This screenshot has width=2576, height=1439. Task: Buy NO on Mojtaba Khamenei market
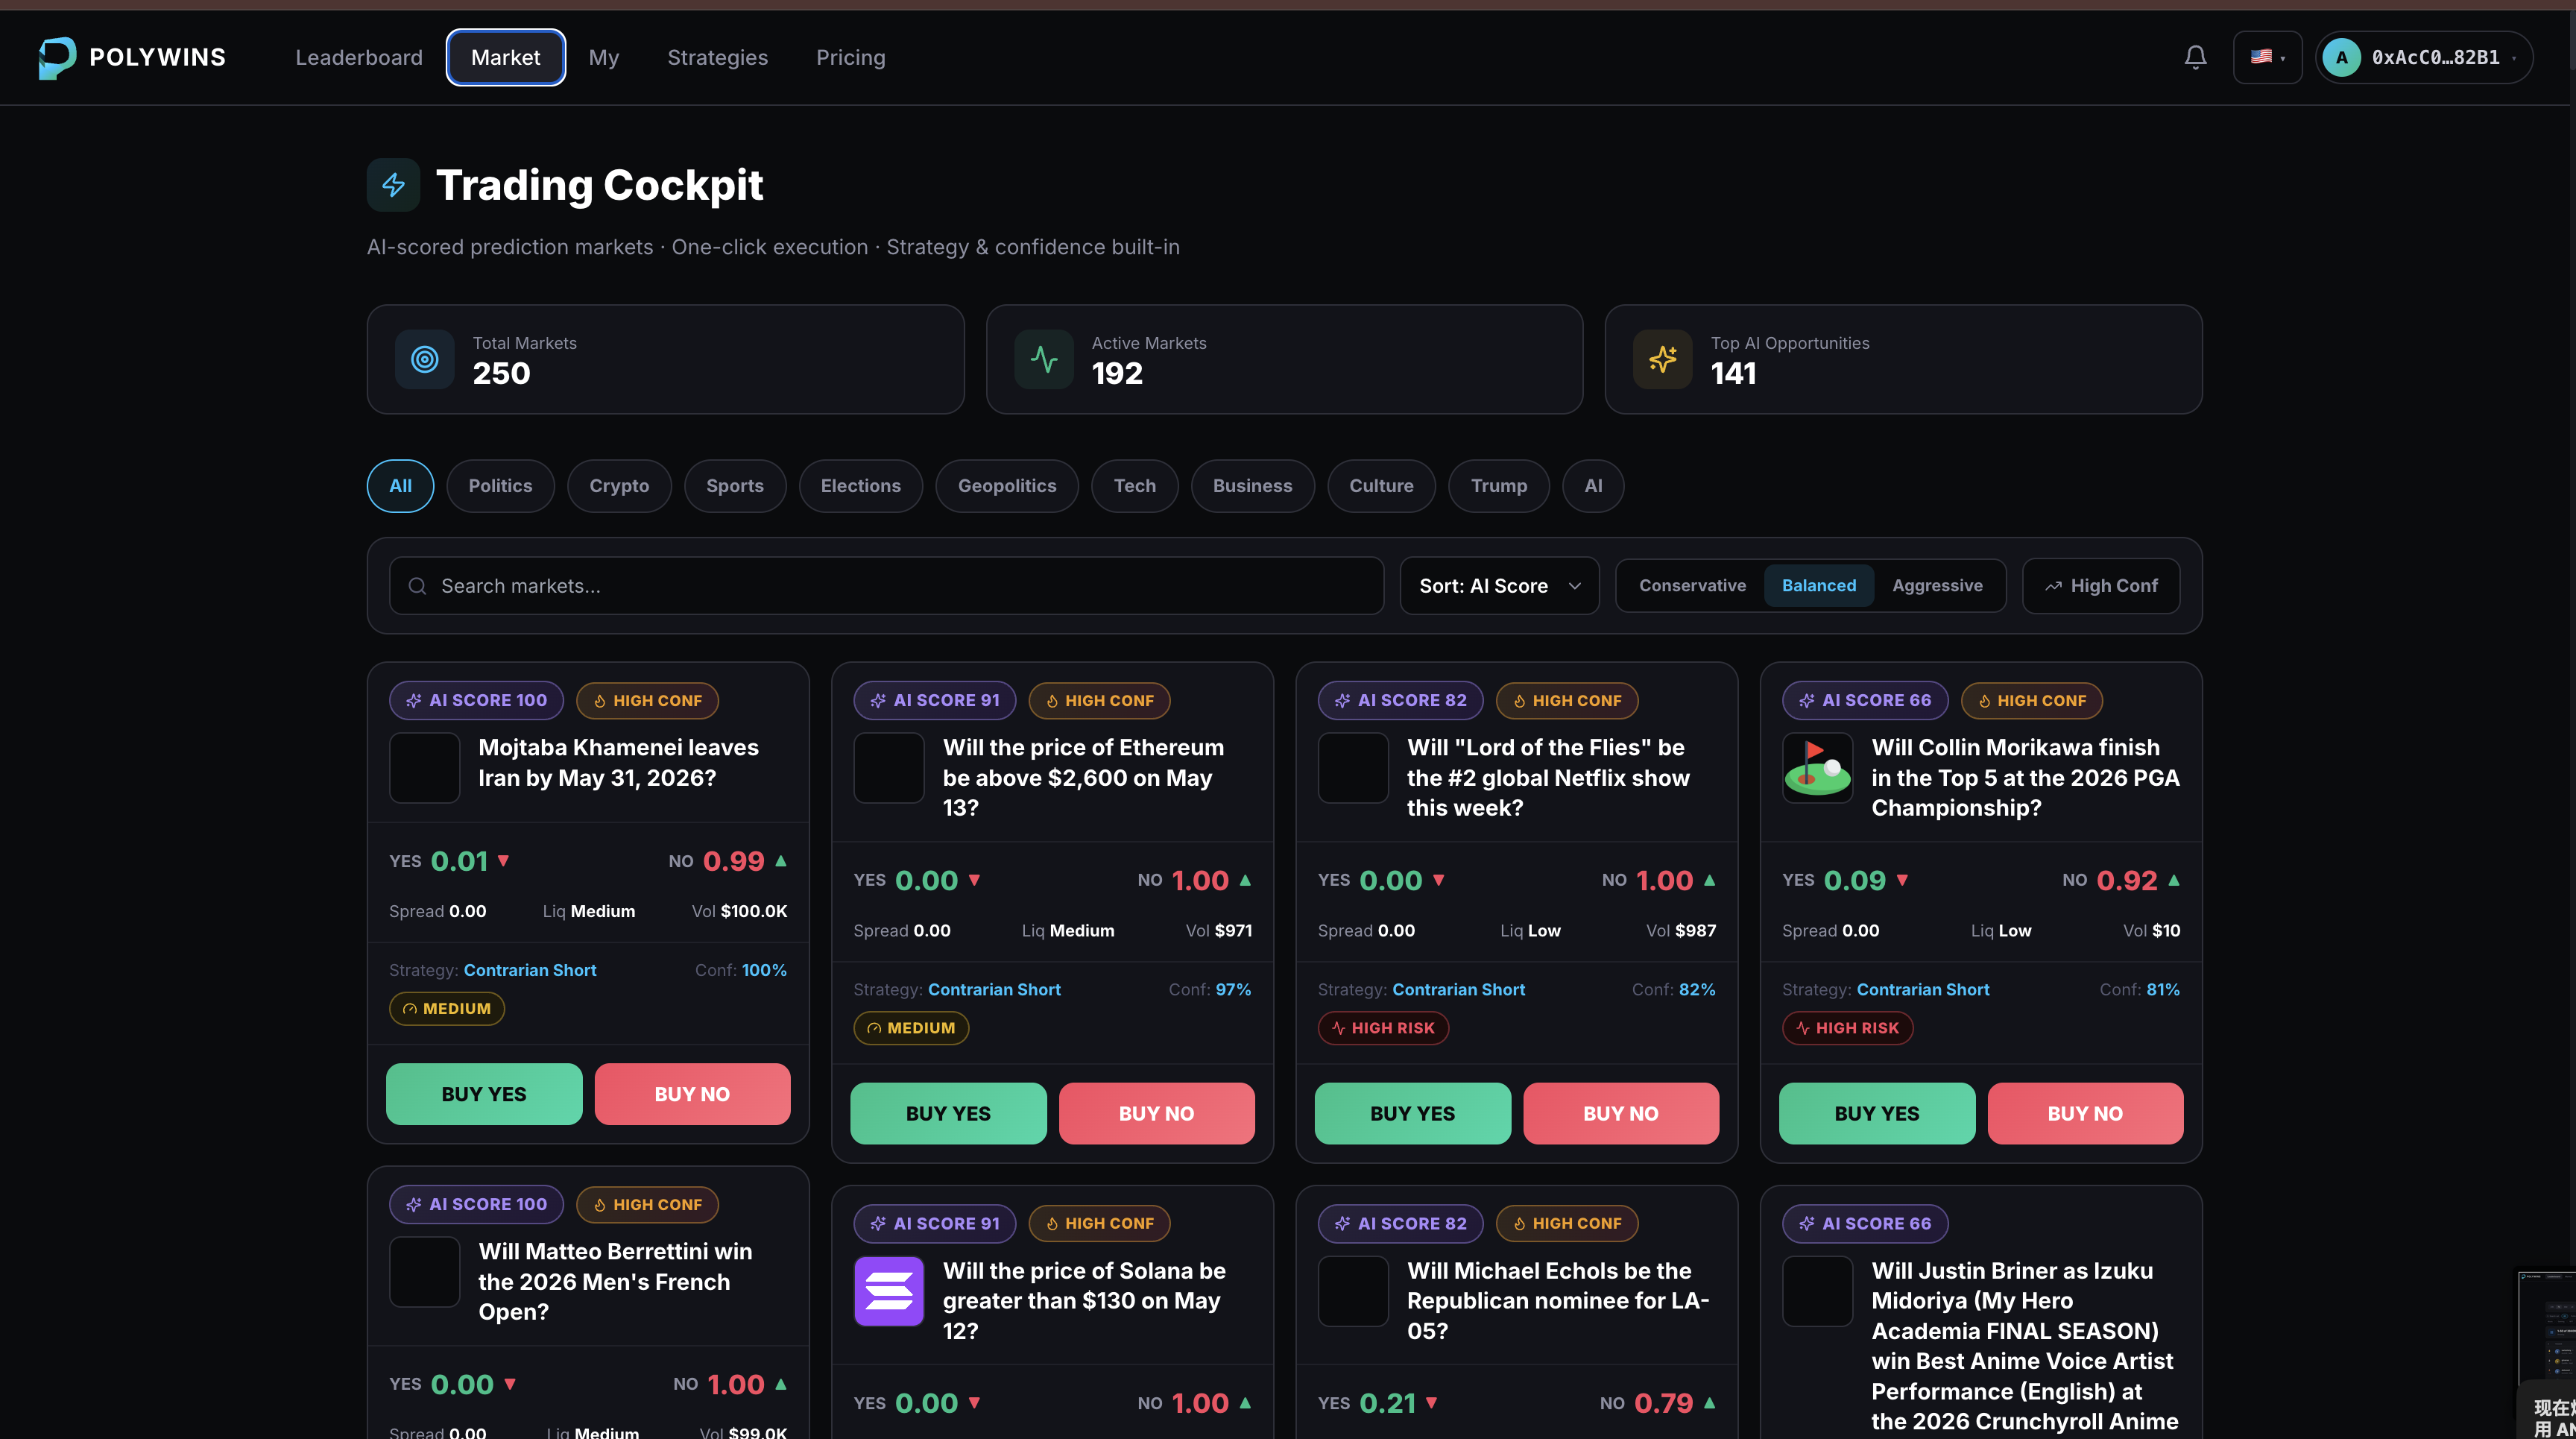point(692,1094)
